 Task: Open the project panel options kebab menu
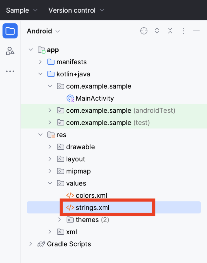pos(183,31)
